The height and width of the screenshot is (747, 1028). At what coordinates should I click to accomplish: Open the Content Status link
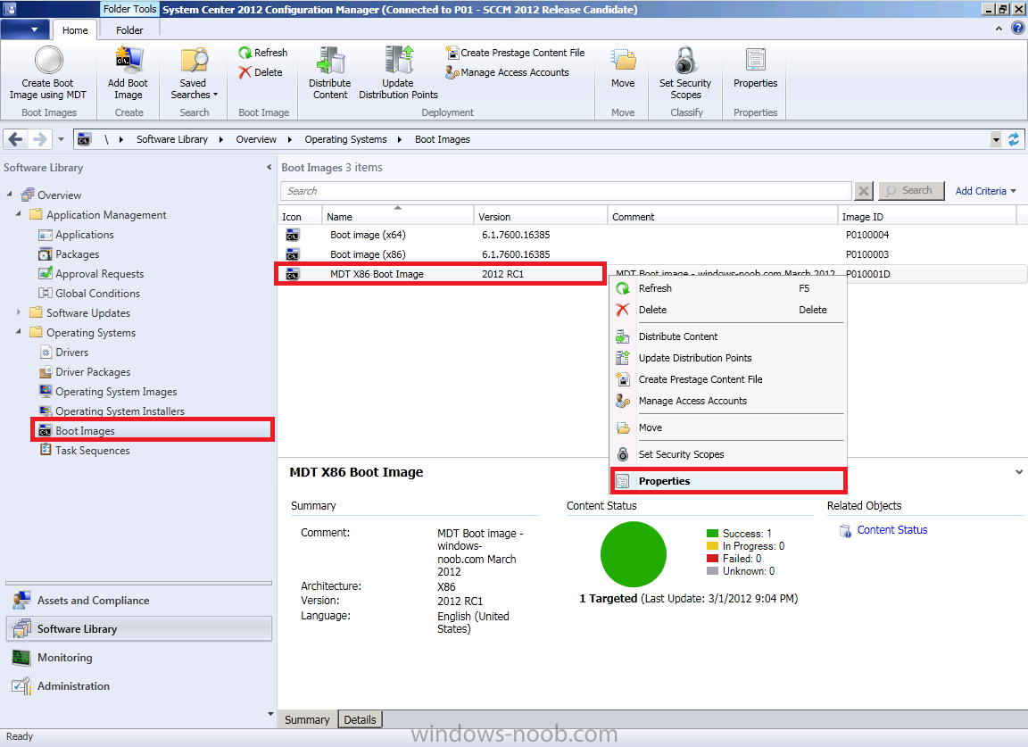[891, 530]
